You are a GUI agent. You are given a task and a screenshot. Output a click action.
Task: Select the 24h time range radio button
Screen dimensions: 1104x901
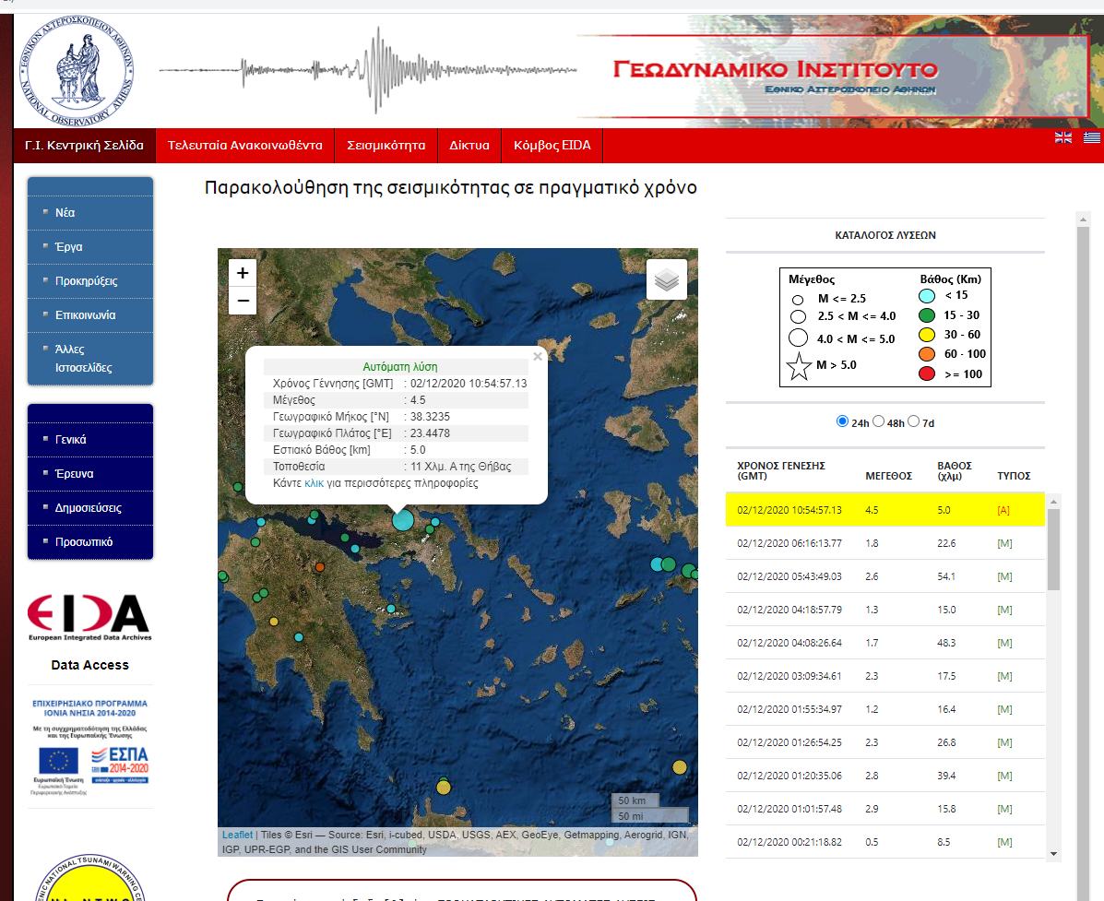(x=842, y=421)
